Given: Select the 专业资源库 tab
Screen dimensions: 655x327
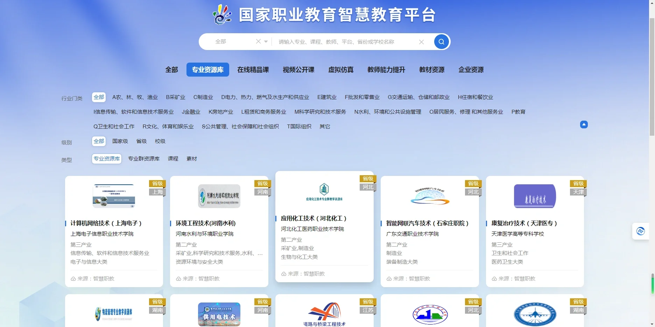Looking at the screenshot, I should [208, 70].
